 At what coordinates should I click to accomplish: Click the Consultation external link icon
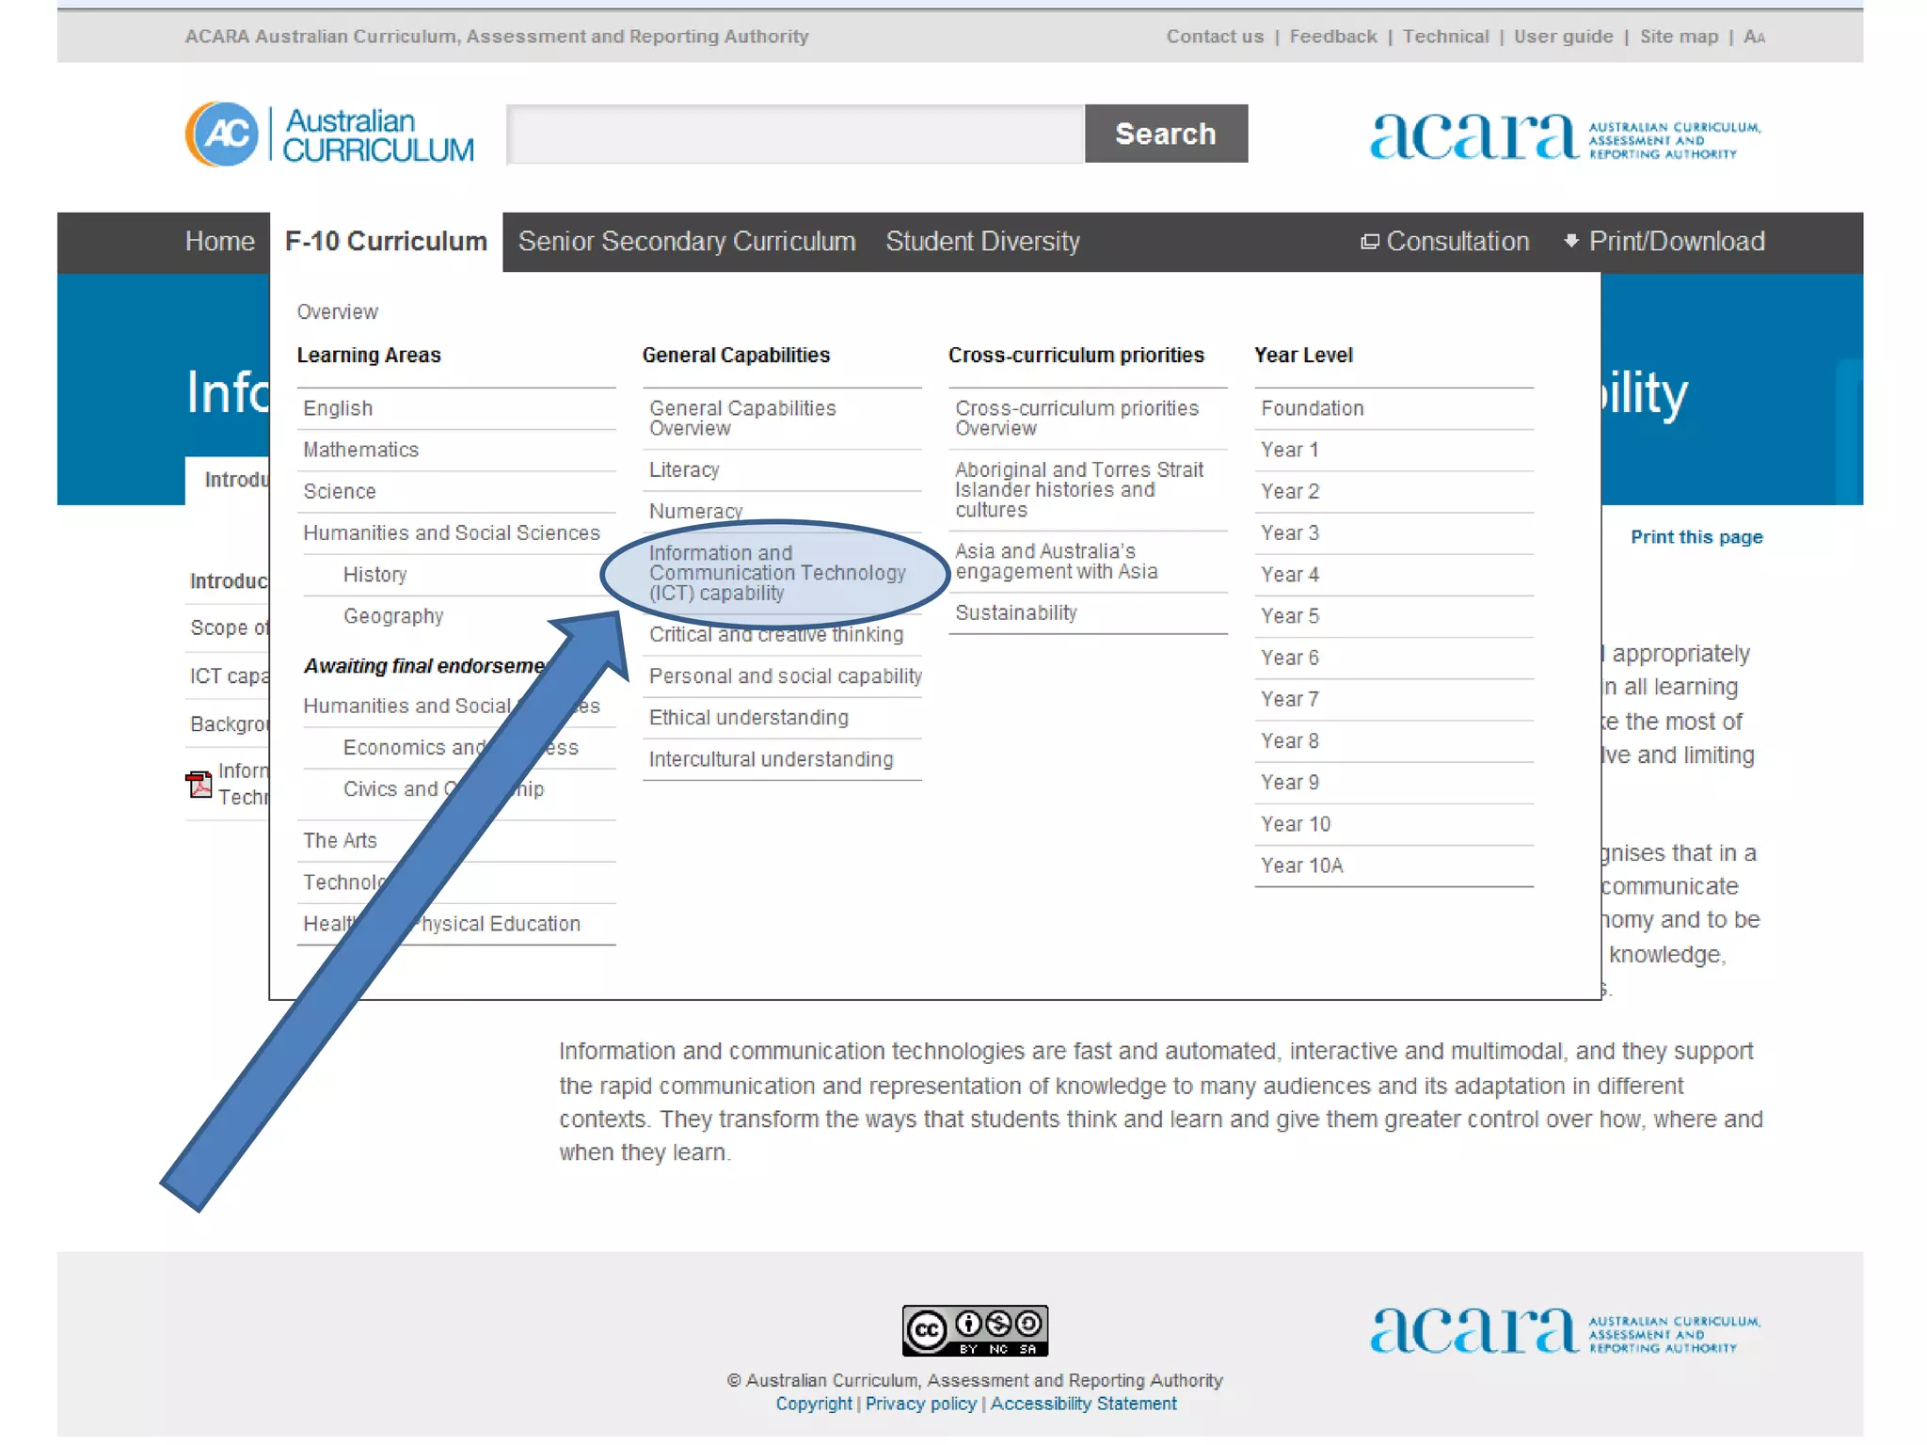(1369, 243)
